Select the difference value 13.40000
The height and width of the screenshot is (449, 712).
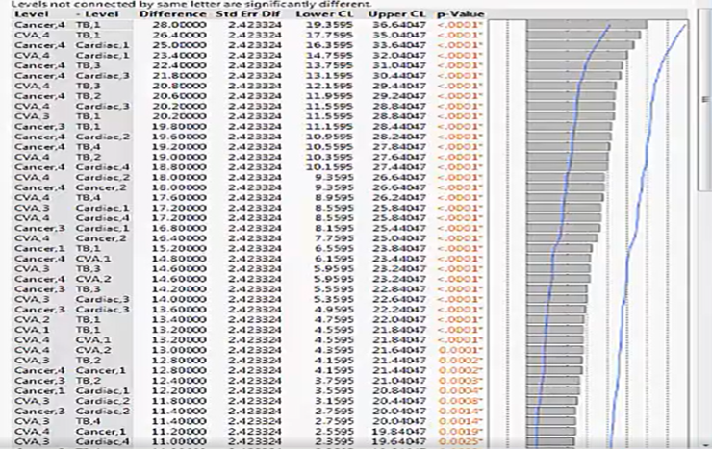181,319
